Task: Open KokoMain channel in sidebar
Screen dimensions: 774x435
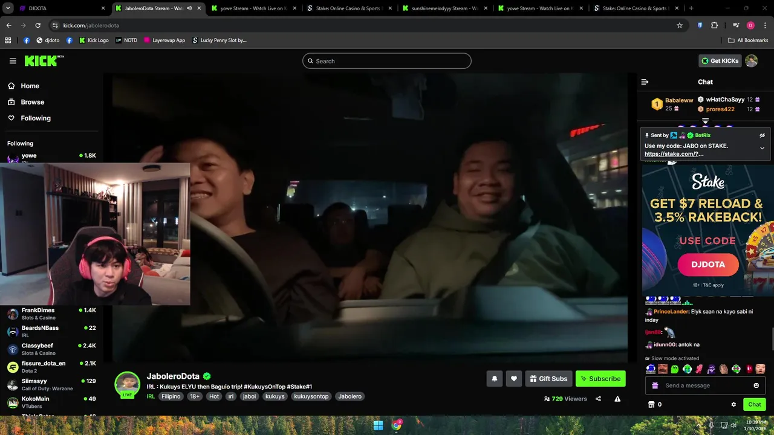Action: pos(51,402)
